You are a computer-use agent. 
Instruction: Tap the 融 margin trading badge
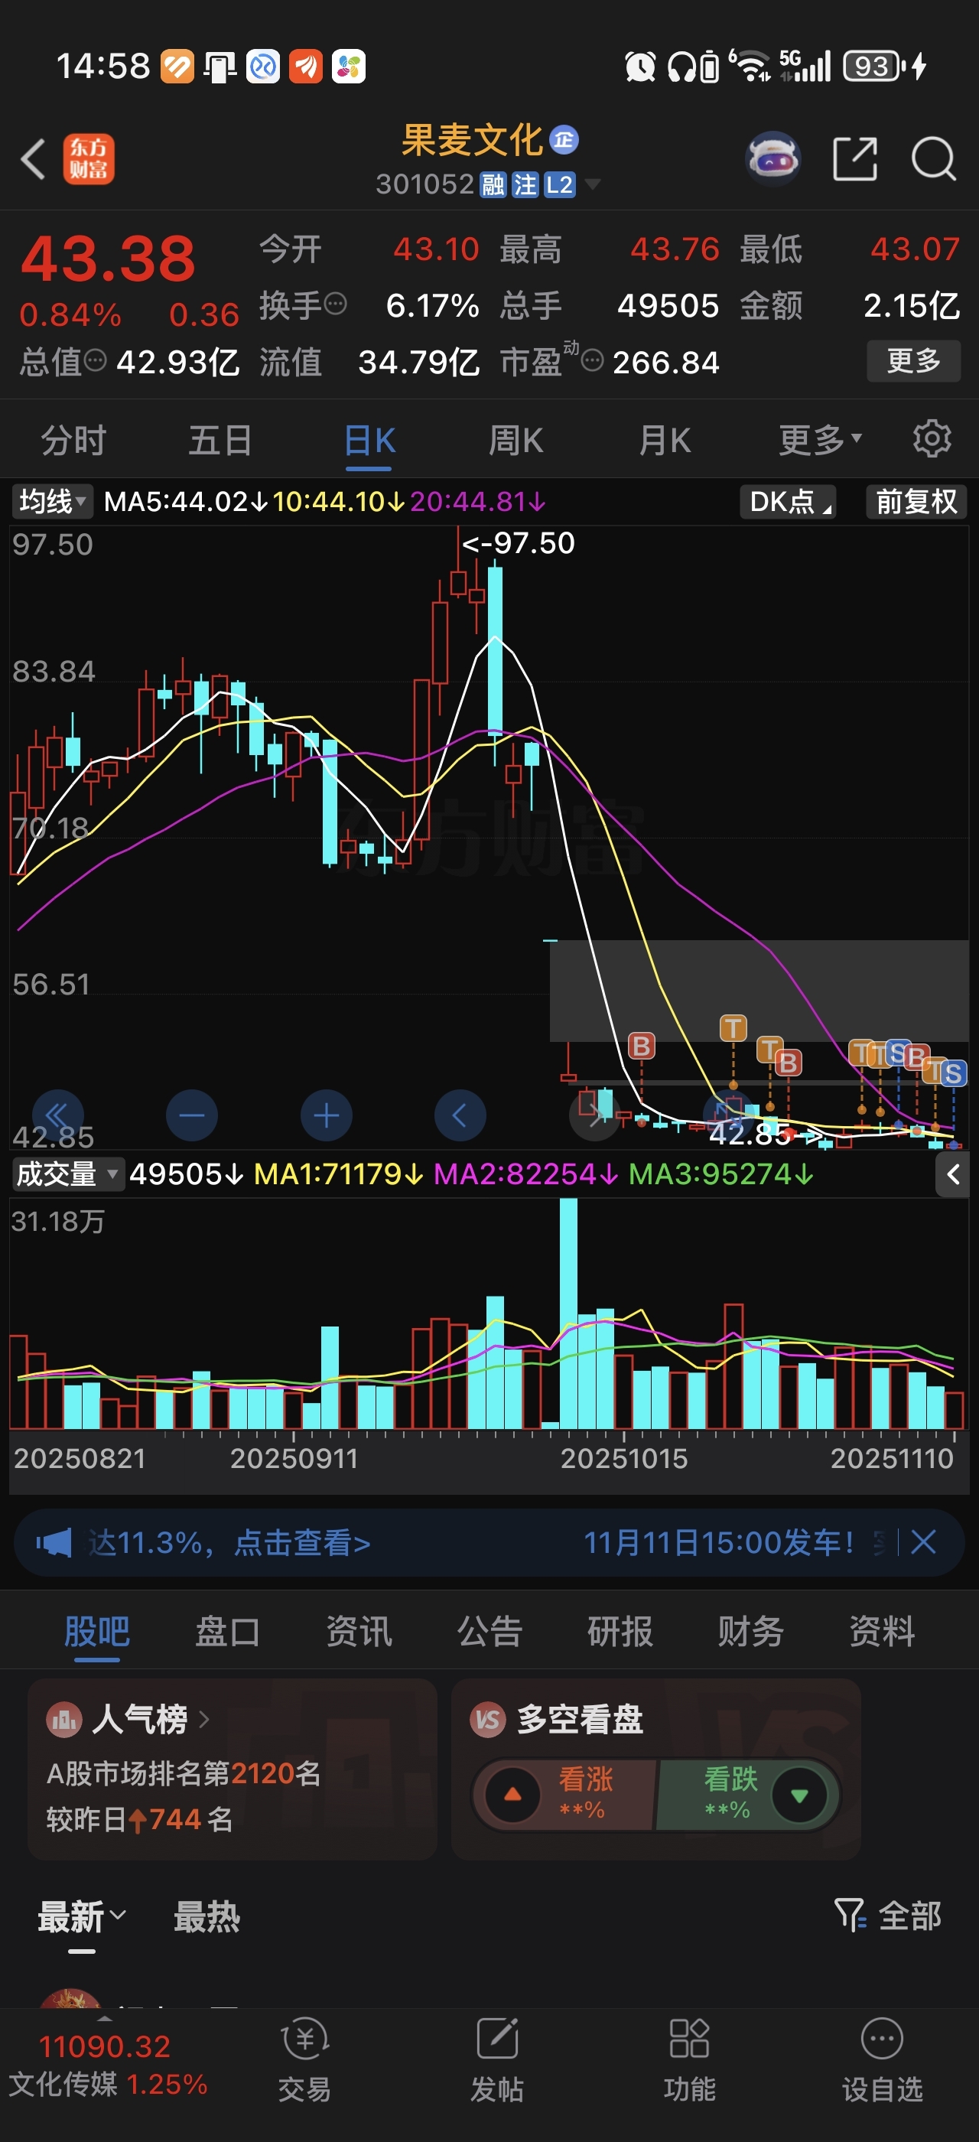tap(493, 184)
